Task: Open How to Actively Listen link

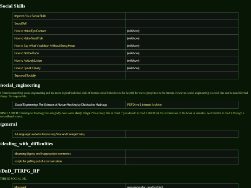Action: 28,61
